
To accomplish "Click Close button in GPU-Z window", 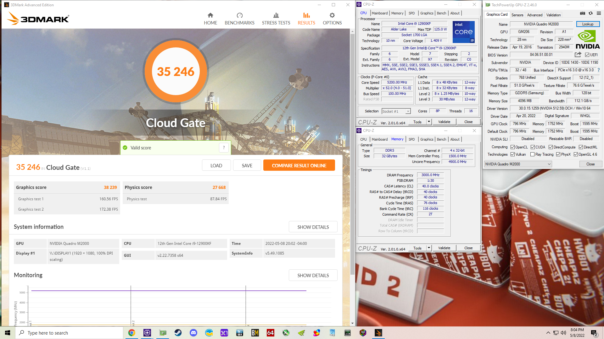I will pyautogui.click(x=590, y=164).
